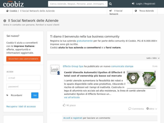Open Effecto Group Spa company link
This screenshot has height=123, width=164.
(73, 66)
